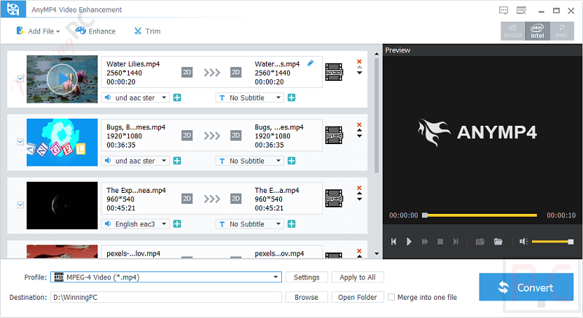Add subtitle to The Exp...nea.mp4
The image size is (583, 318).
coord(291,223)
